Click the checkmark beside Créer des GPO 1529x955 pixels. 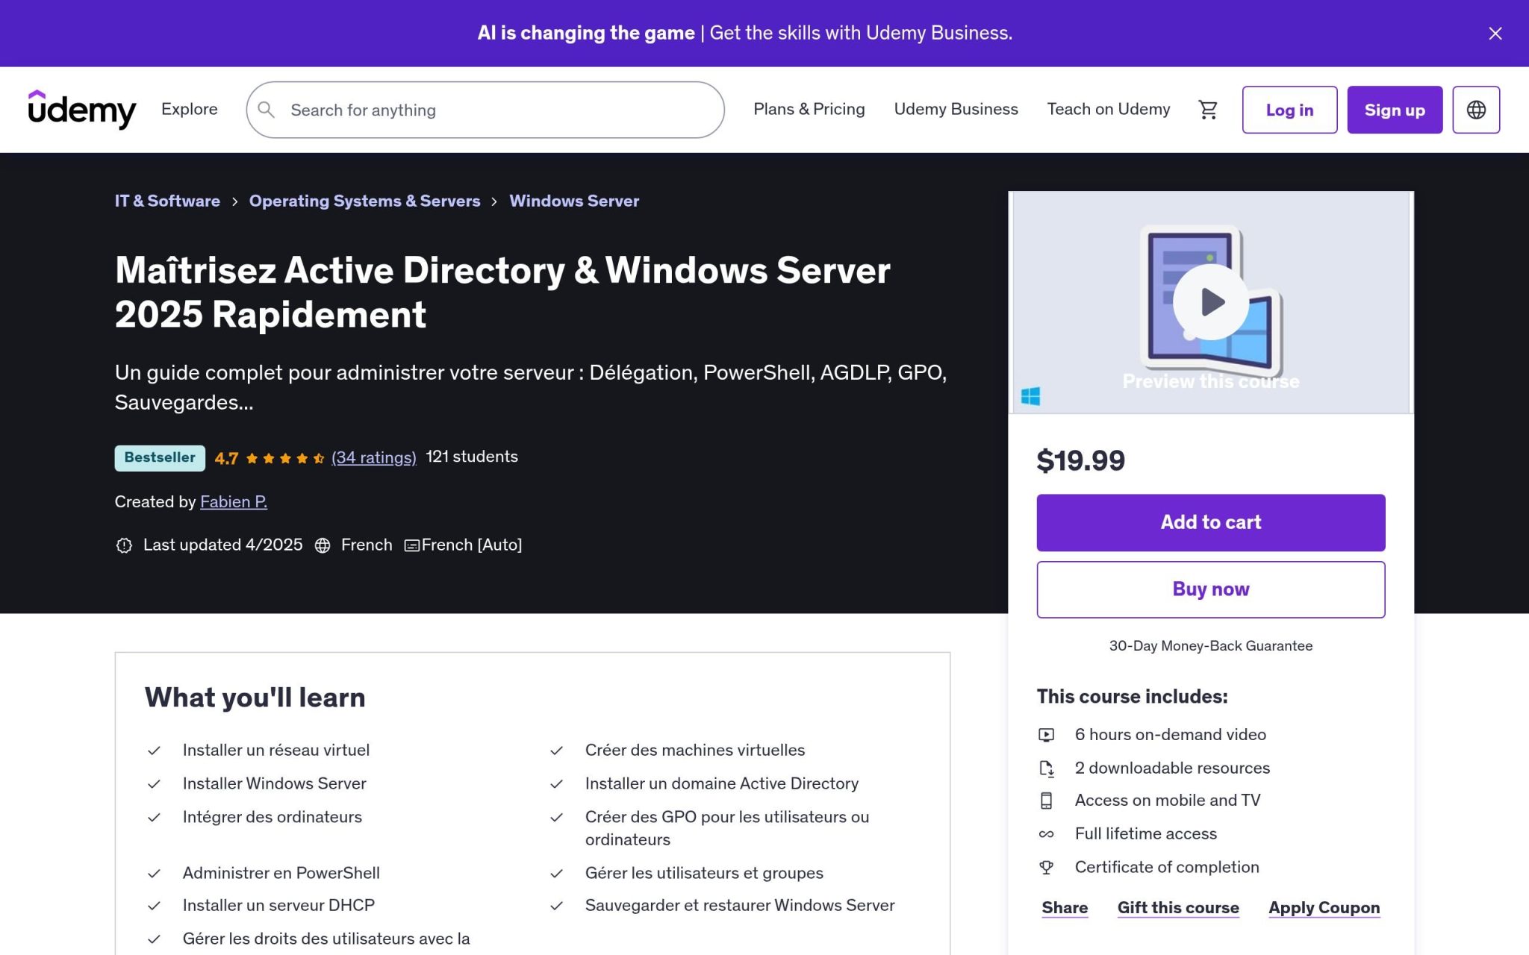pyautogui.click(x=556, y=818)
